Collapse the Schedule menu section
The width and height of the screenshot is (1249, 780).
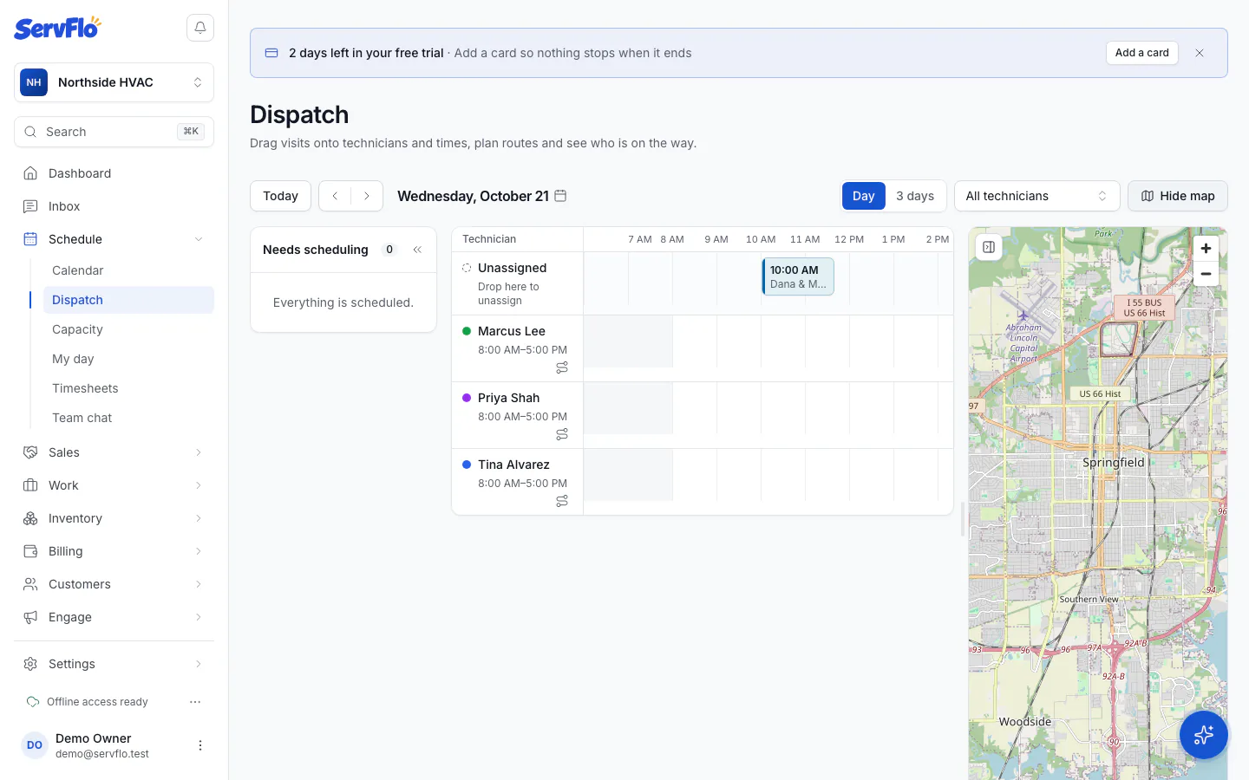point(114,239)
